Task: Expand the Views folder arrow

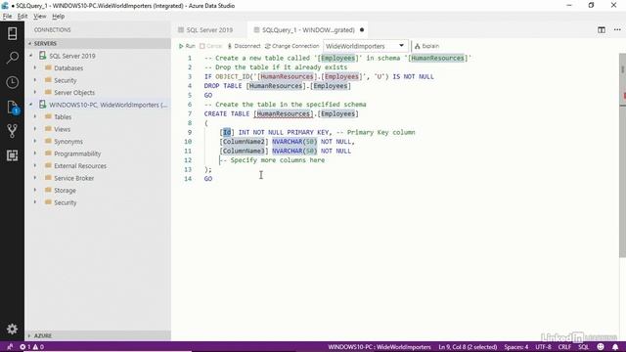Action: click(35, 129)
